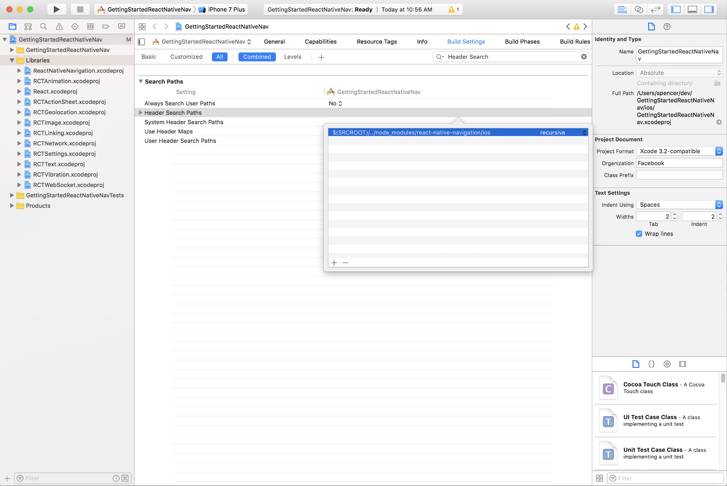This screenshot has width=727, height=486.
Task: Hide the utilities right panel
Action: point(709,9)
